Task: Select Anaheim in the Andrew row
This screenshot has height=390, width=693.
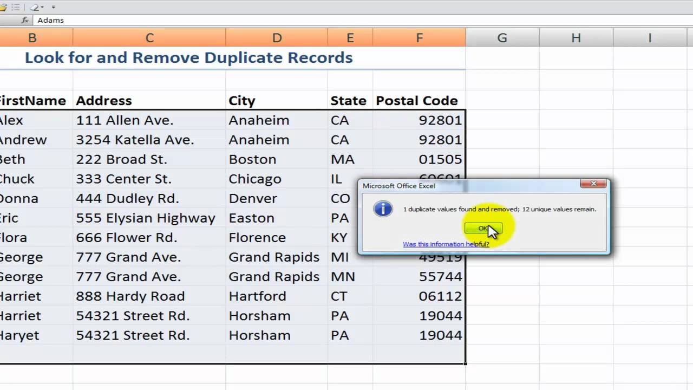Action: coord(277,140)
